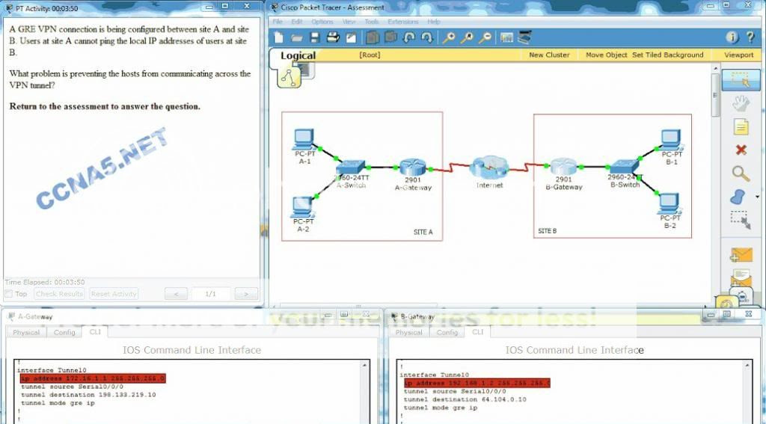
Task: Select the CLI tab in B-Gateway window
Action: 477,332
